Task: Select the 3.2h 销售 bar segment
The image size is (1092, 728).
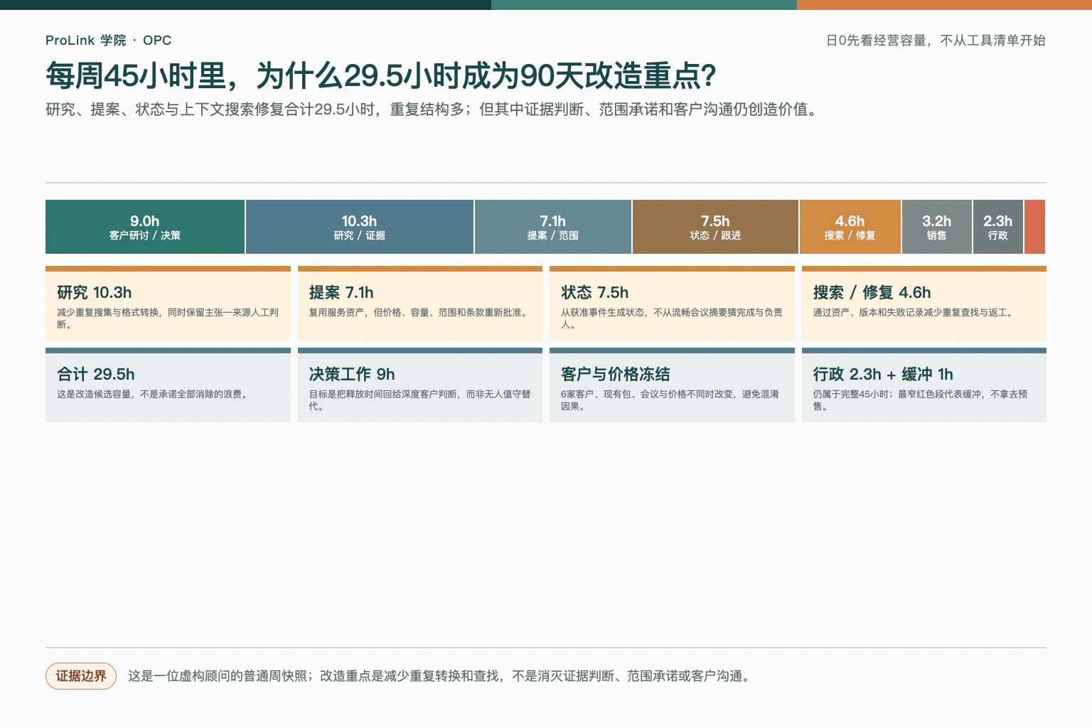Action: (x=937, y=227)
